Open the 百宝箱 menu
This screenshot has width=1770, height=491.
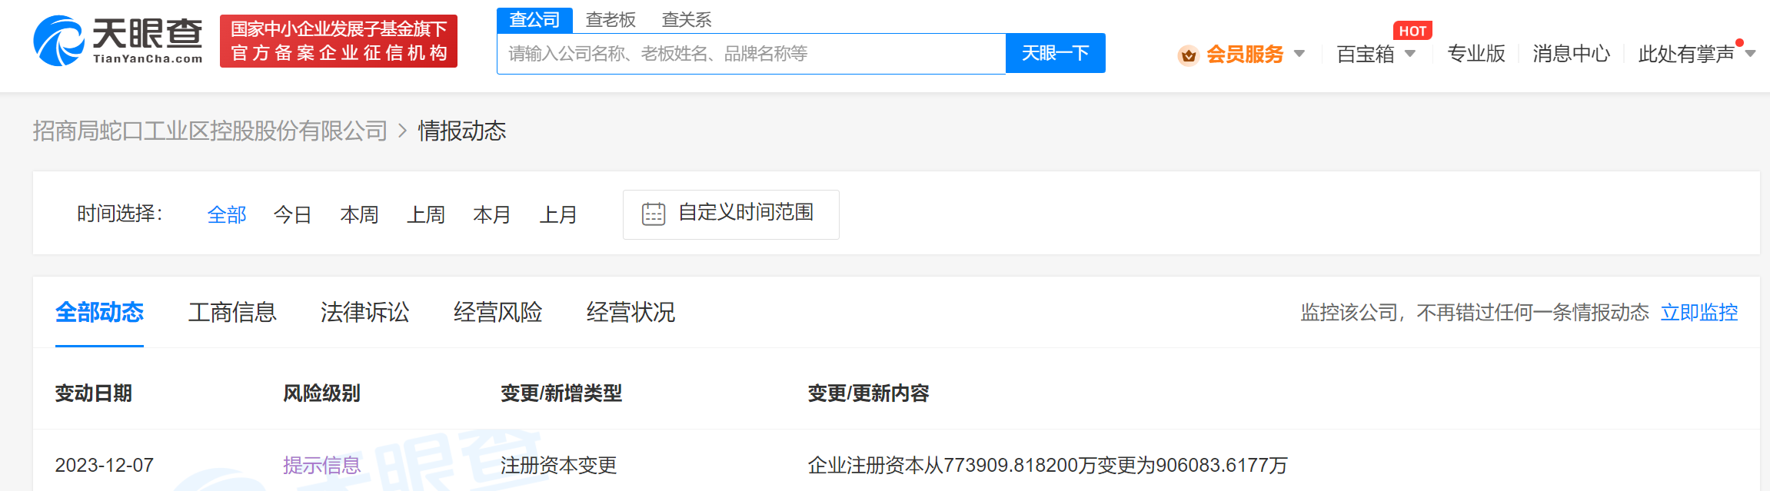(1366, 55)
